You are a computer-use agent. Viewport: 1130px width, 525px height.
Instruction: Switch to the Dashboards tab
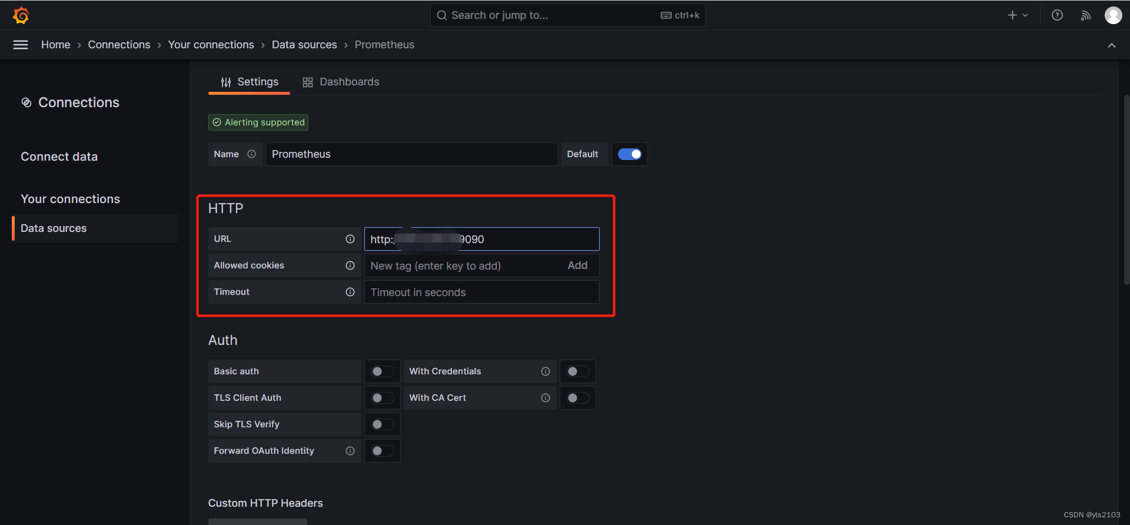pos(341,82)
